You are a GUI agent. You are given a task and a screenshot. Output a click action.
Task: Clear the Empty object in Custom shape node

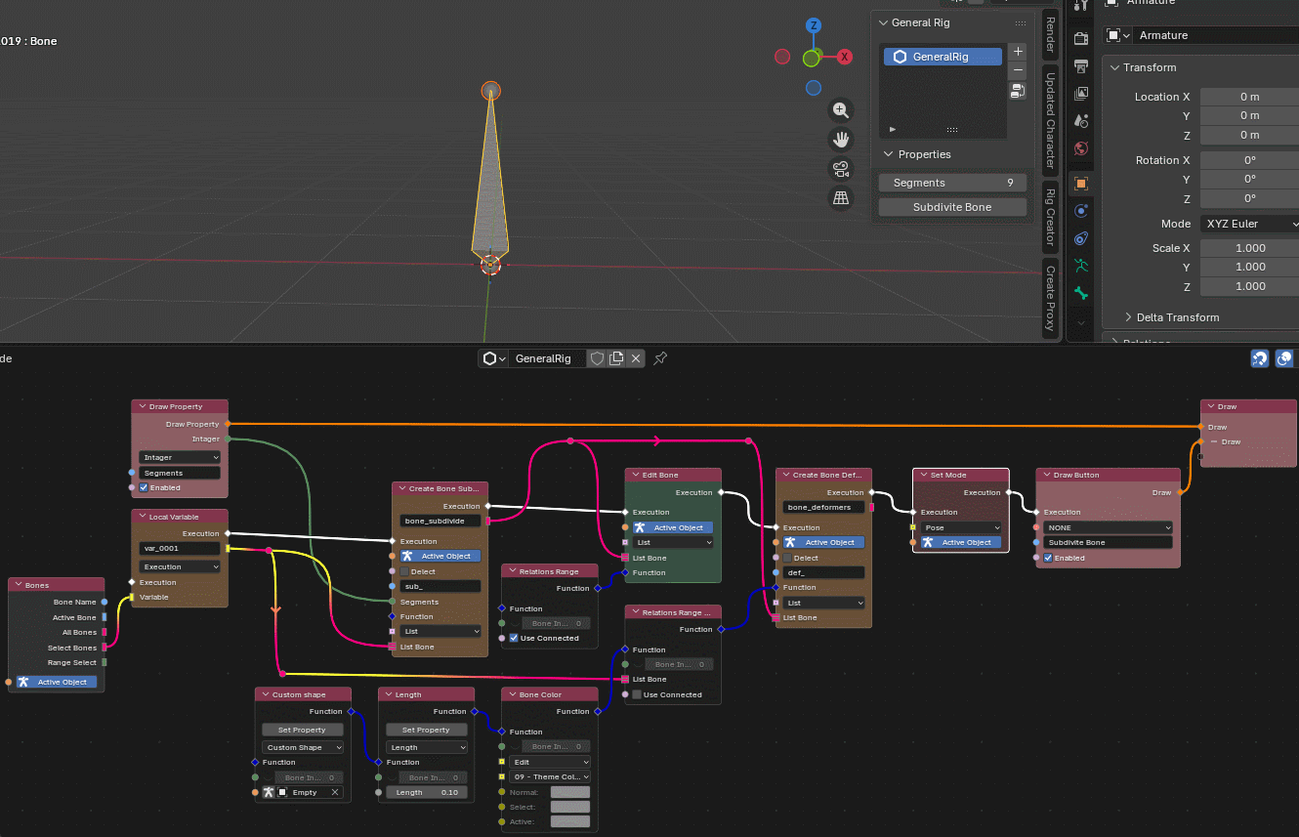pos(335,792)
